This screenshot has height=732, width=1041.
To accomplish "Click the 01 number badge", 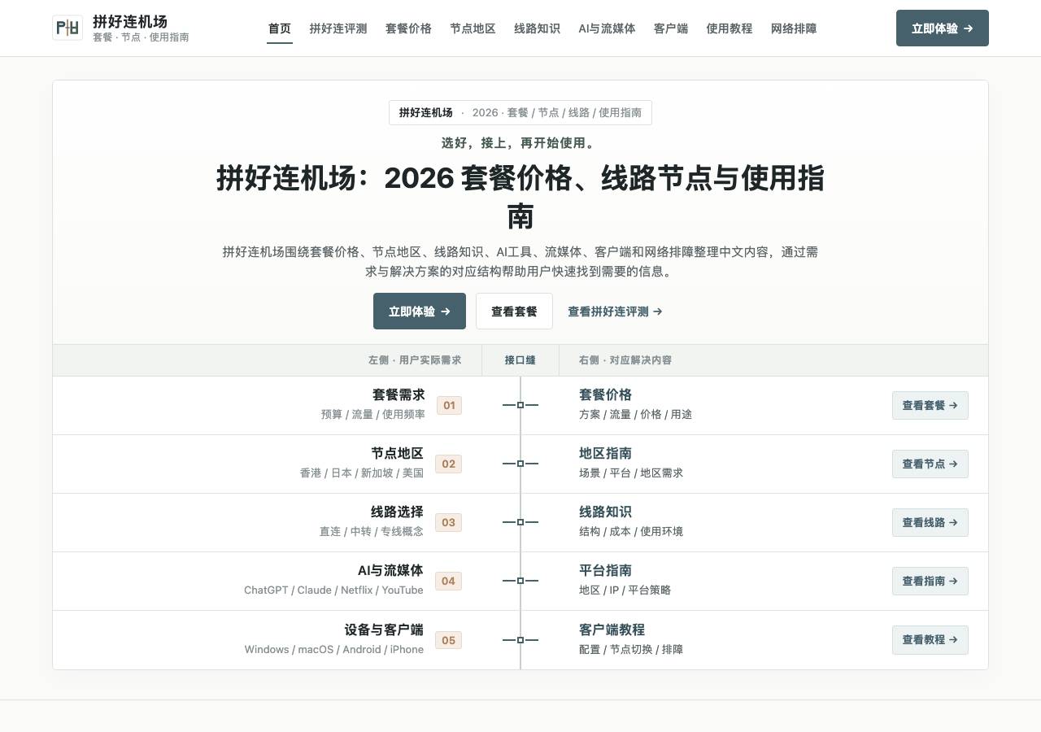I will (x=449, y=405).
